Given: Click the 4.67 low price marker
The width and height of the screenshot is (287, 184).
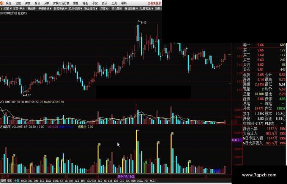Looking at the screenshot, I should [28, 95].
